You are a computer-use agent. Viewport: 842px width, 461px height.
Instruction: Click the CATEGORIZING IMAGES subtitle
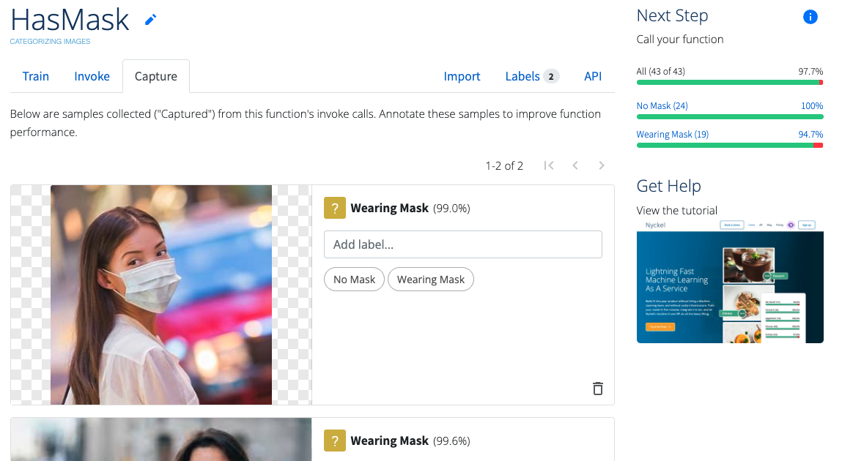tap(50, 41)
